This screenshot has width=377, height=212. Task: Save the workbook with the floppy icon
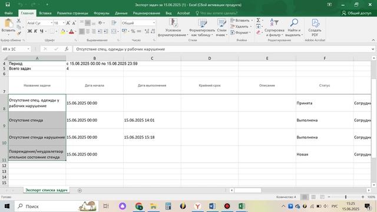[8, 5]
